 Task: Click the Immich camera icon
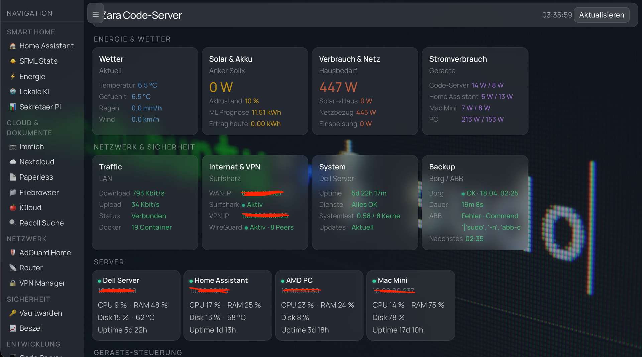coord(13,147)
